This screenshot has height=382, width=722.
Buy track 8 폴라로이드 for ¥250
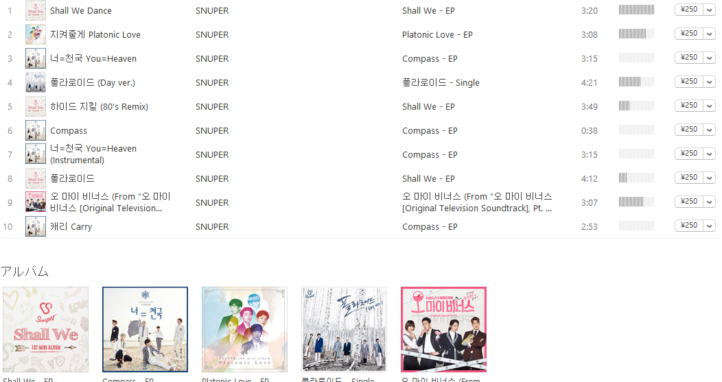(689, 178)
